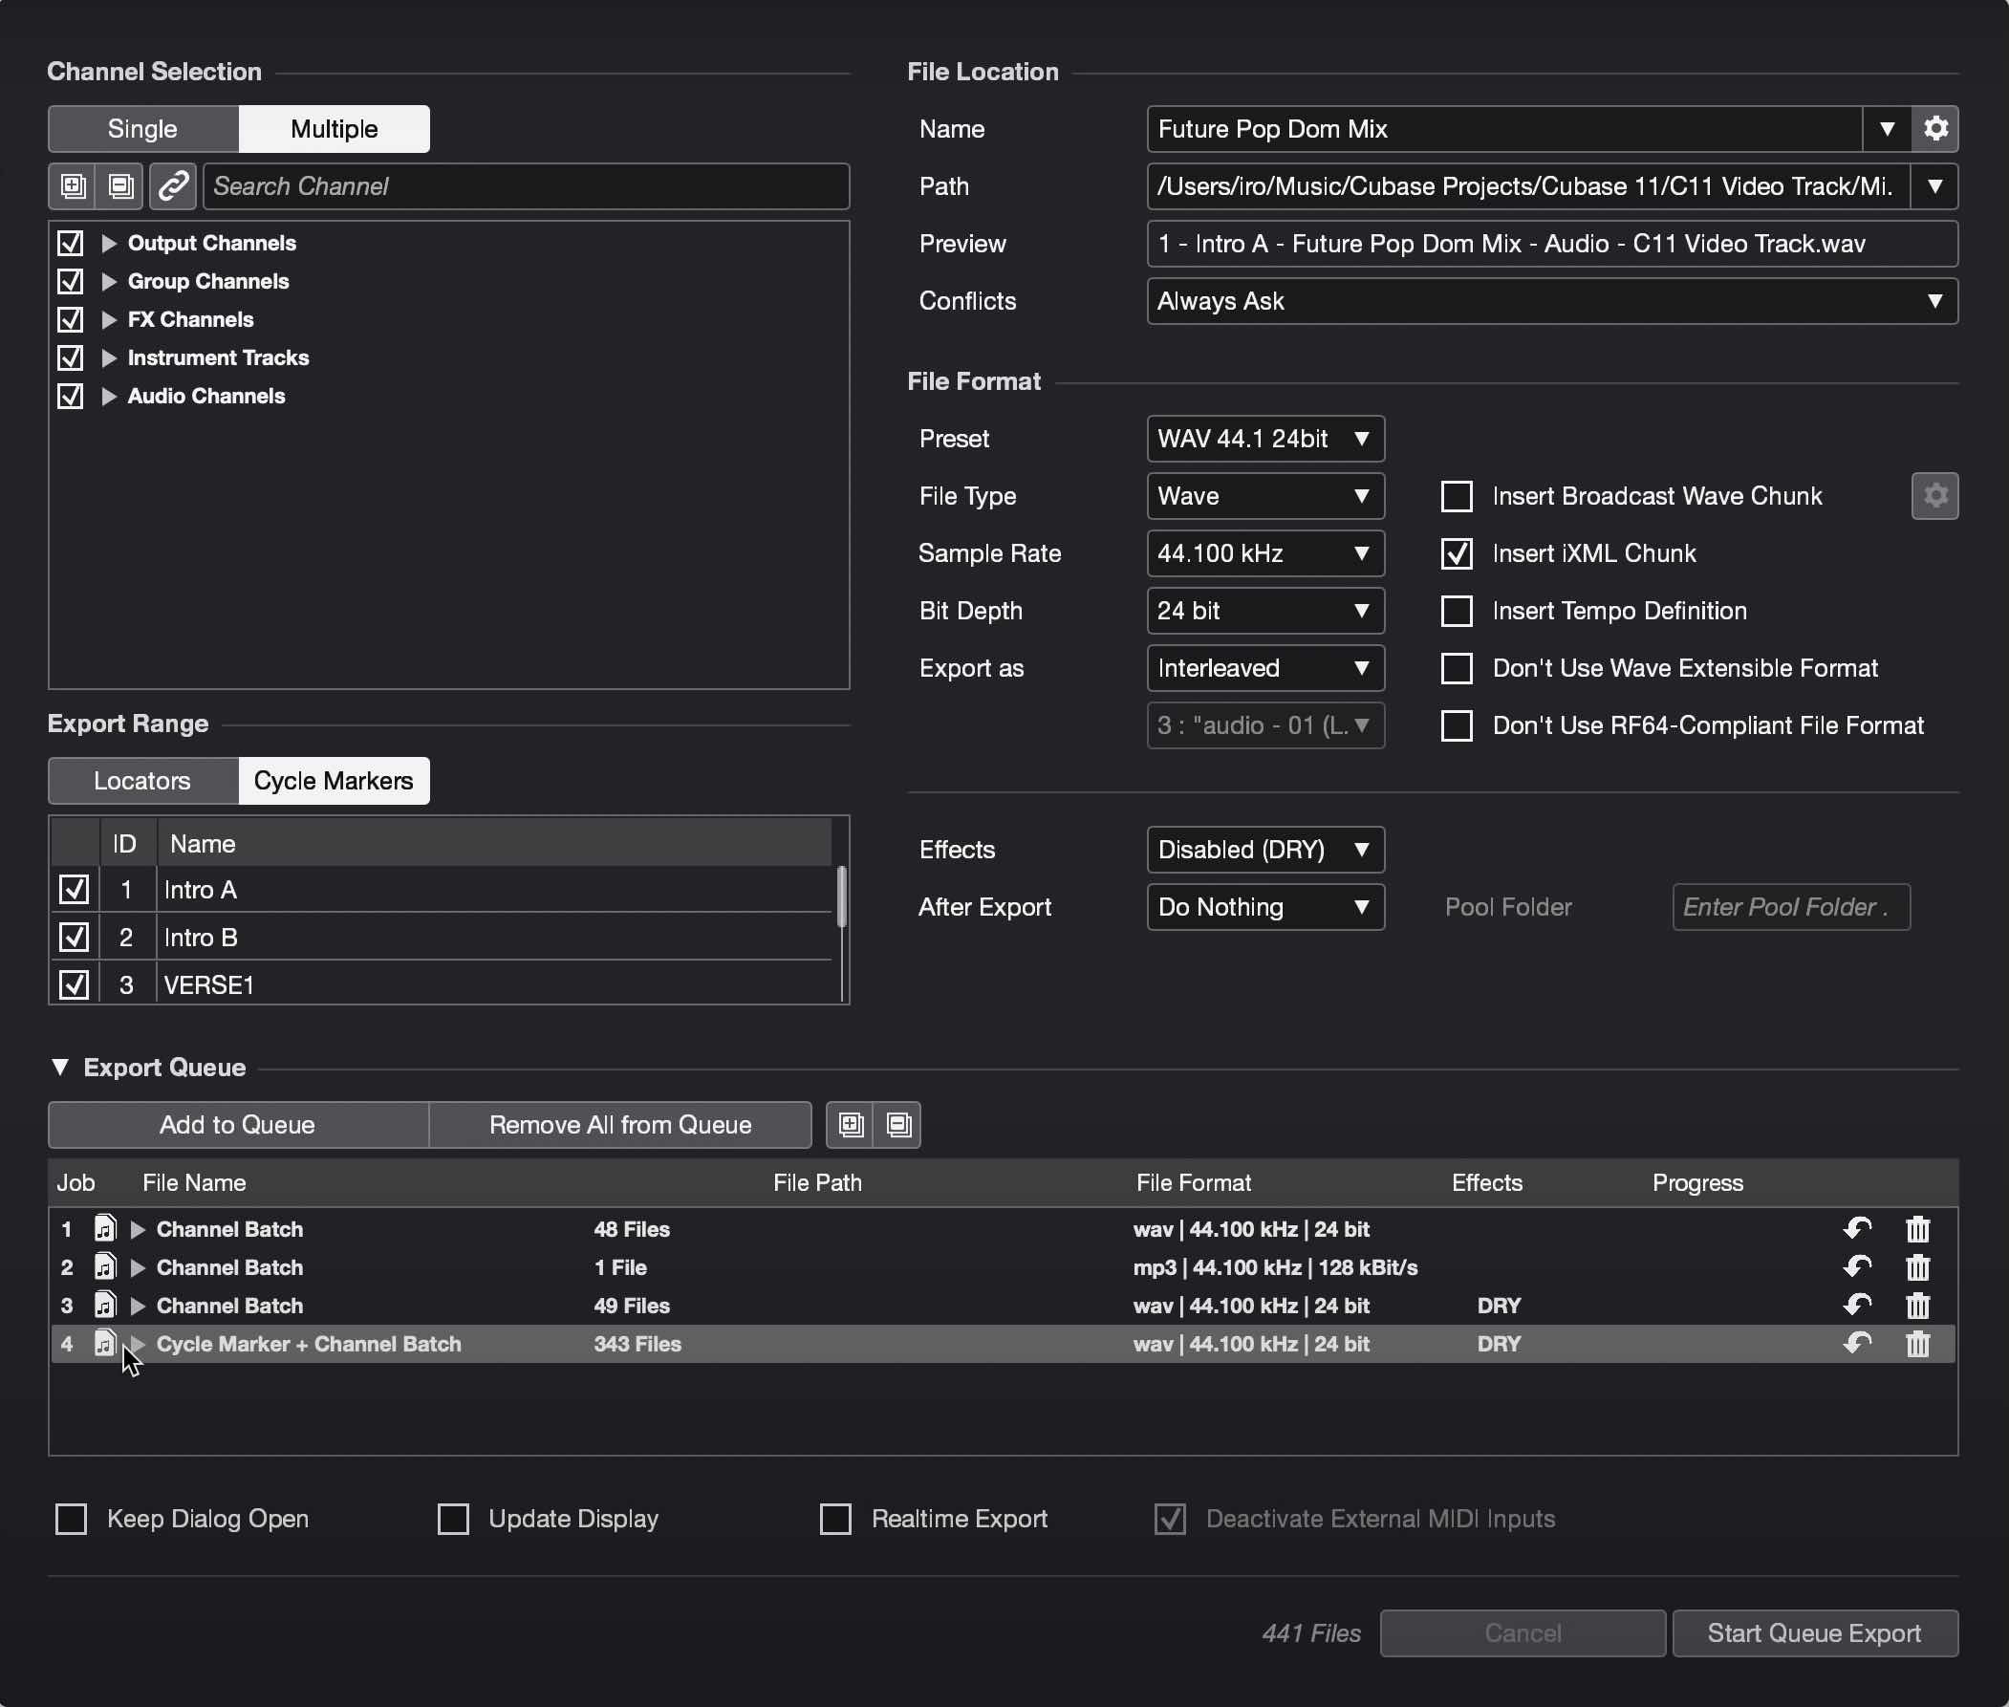Enable Insert Tempo Definition checkbox
2009x1707 pixels.
[x=1457, y=611]
